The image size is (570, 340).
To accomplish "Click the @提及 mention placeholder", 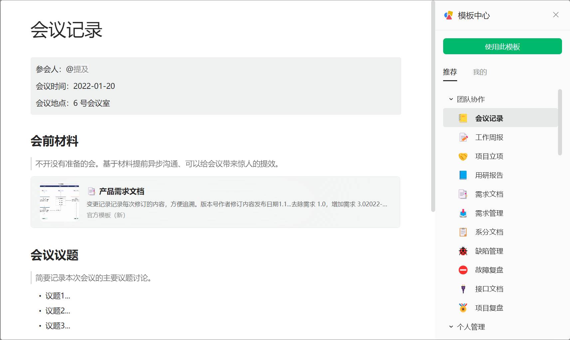I will pyautogui.click(x=77, y=69).
